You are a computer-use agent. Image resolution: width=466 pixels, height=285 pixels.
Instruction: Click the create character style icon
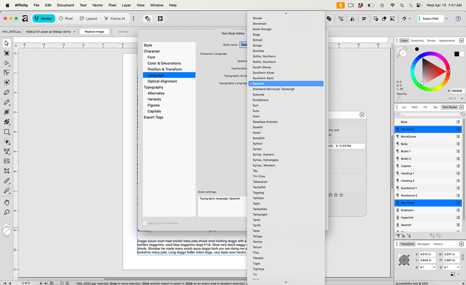pos(403,235)
